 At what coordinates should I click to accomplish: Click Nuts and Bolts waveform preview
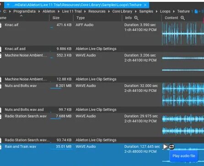pyautogui.click(x=183, y=94)
